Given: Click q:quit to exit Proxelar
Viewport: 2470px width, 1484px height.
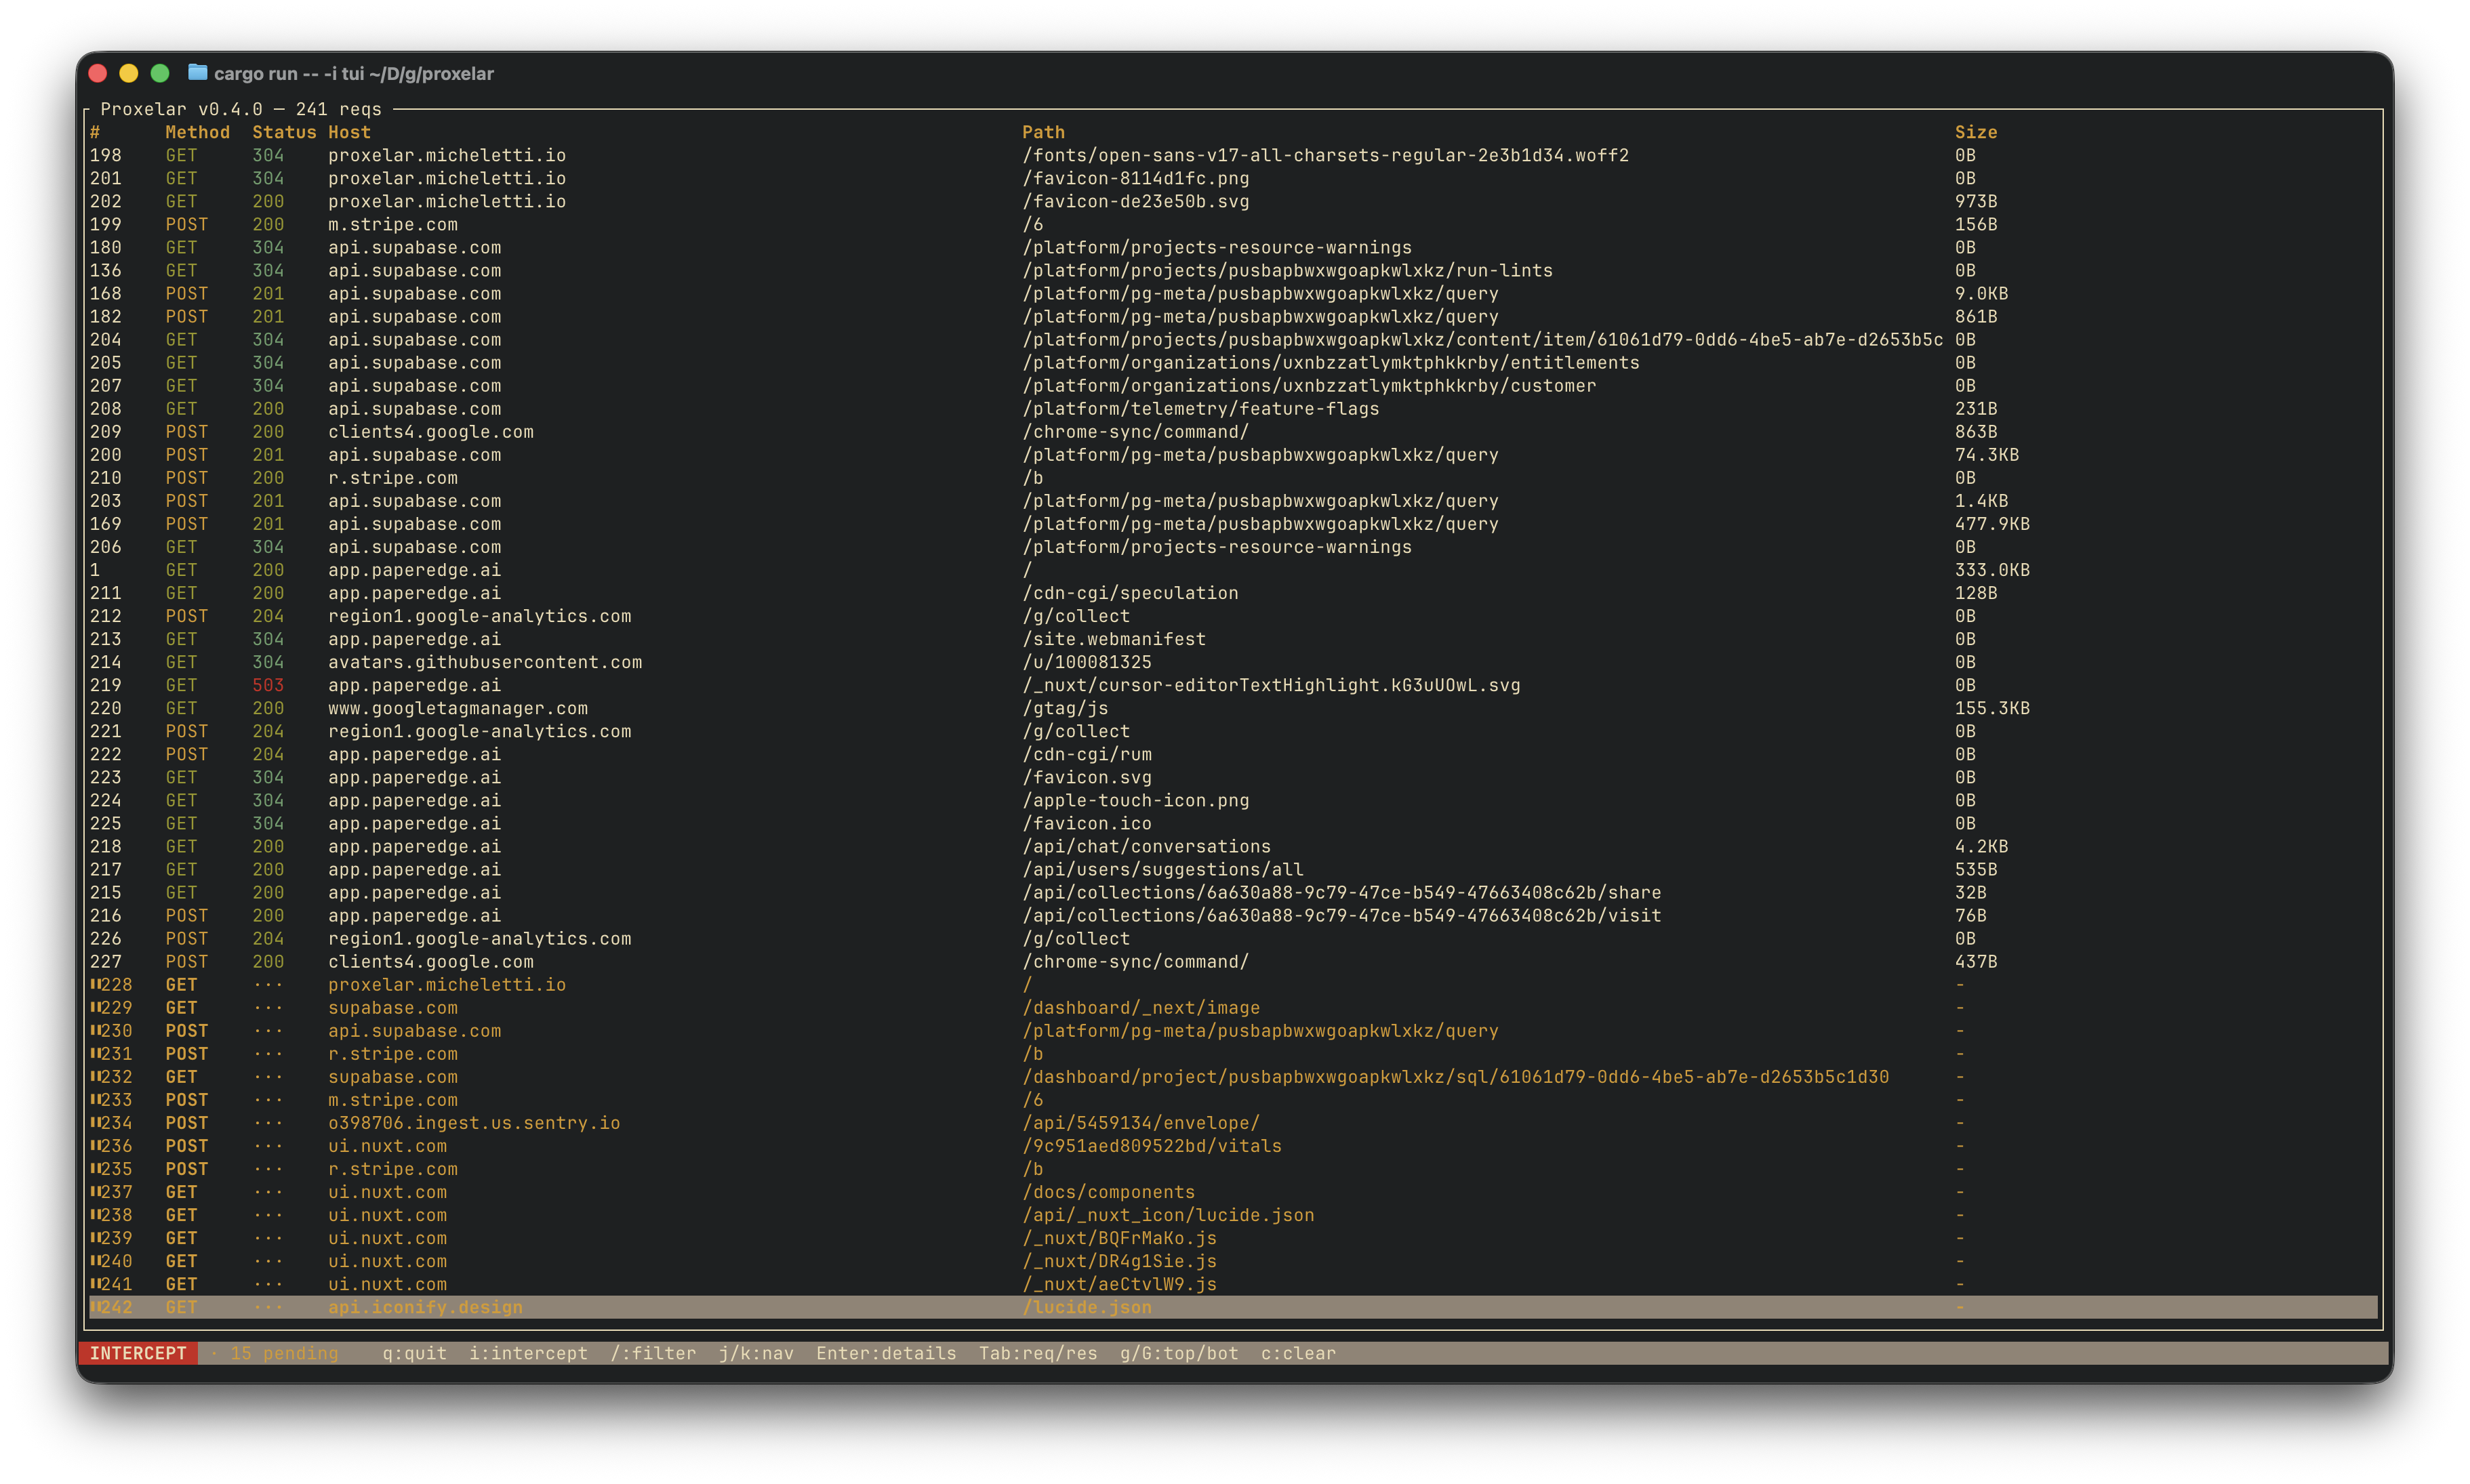Looking at the screenshot, I should point(413,1353).
